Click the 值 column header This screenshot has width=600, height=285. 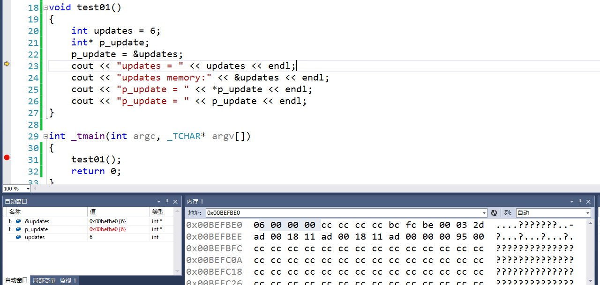(x=119, y=212)
